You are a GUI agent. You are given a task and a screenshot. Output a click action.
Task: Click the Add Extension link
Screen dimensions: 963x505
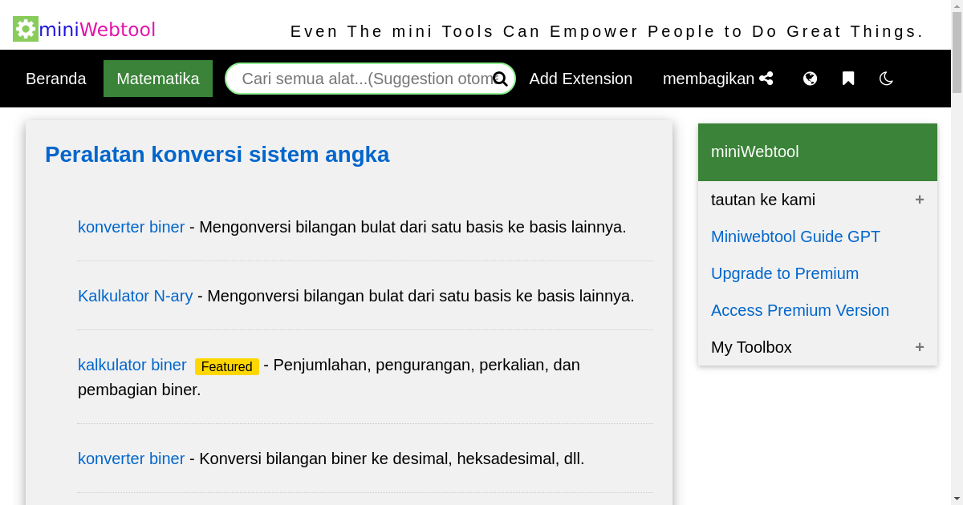(580, 79)
